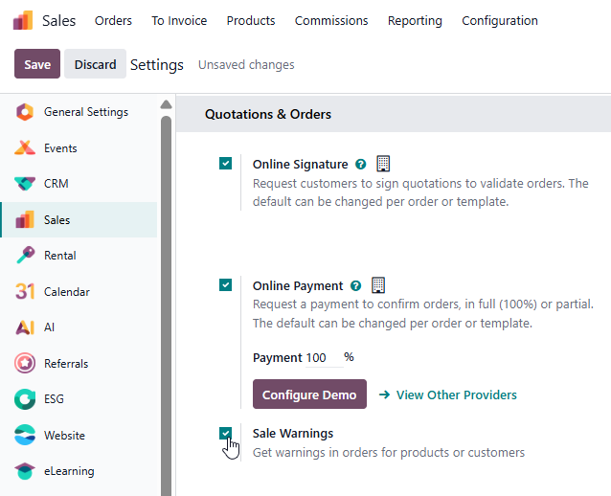Follow the View Other Providers link
Viewport: 611px width, 496px height.
coord(456,395)
